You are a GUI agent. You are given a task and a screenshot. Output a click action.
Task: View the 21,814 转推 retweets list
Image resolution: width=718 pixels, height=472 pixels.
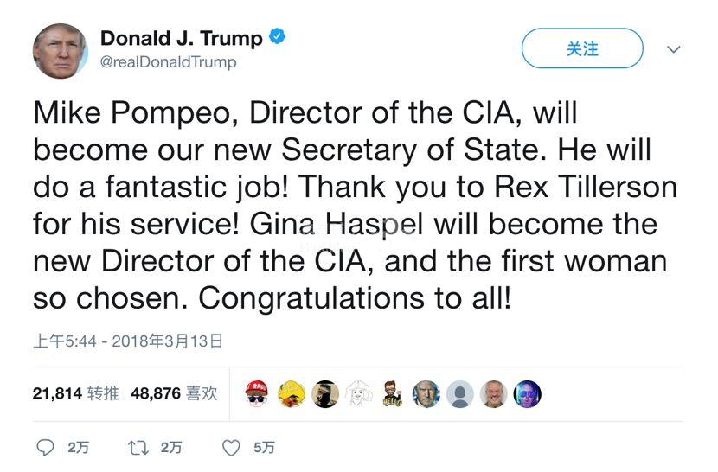point(75,393)
